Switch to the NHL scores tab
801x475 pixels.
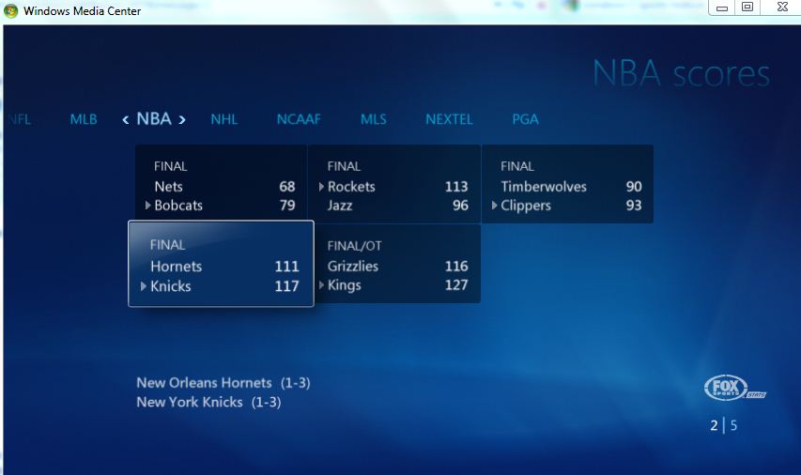[224, 119]
